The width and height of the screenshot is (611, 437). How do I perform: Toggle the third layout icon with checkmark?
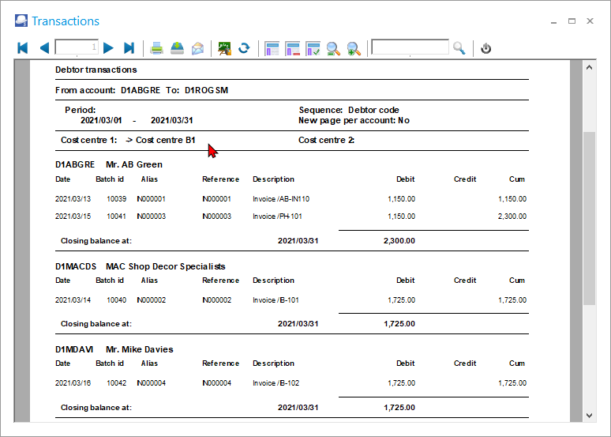pyautogui.click(x=313, y=48)
